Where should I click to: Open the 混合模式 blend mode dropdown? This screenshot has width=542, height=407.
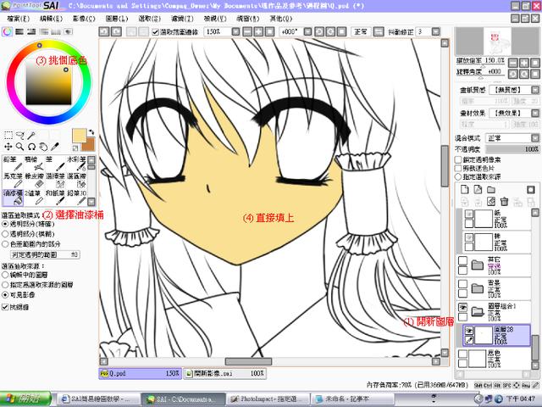click(534, 137)
